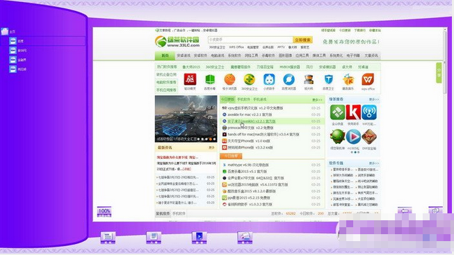The width and height of the screenshot is (454, 255).
Task: Click the video play icon in bottom toolbar
Action: [200, 237]
